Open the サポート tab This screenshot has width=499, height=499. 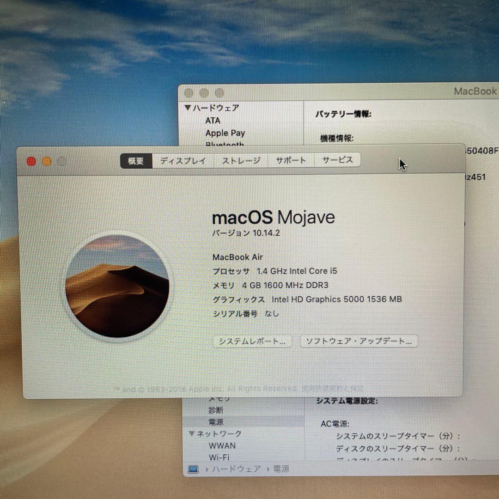coord(291,160)
